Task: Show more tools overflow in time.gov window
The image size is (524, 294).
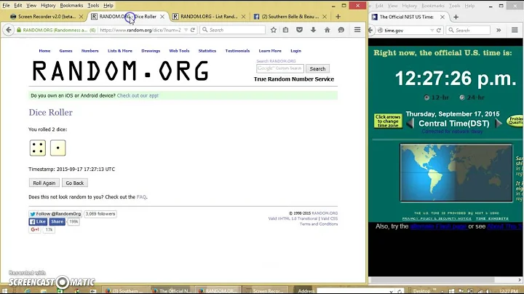Action: 499,30
